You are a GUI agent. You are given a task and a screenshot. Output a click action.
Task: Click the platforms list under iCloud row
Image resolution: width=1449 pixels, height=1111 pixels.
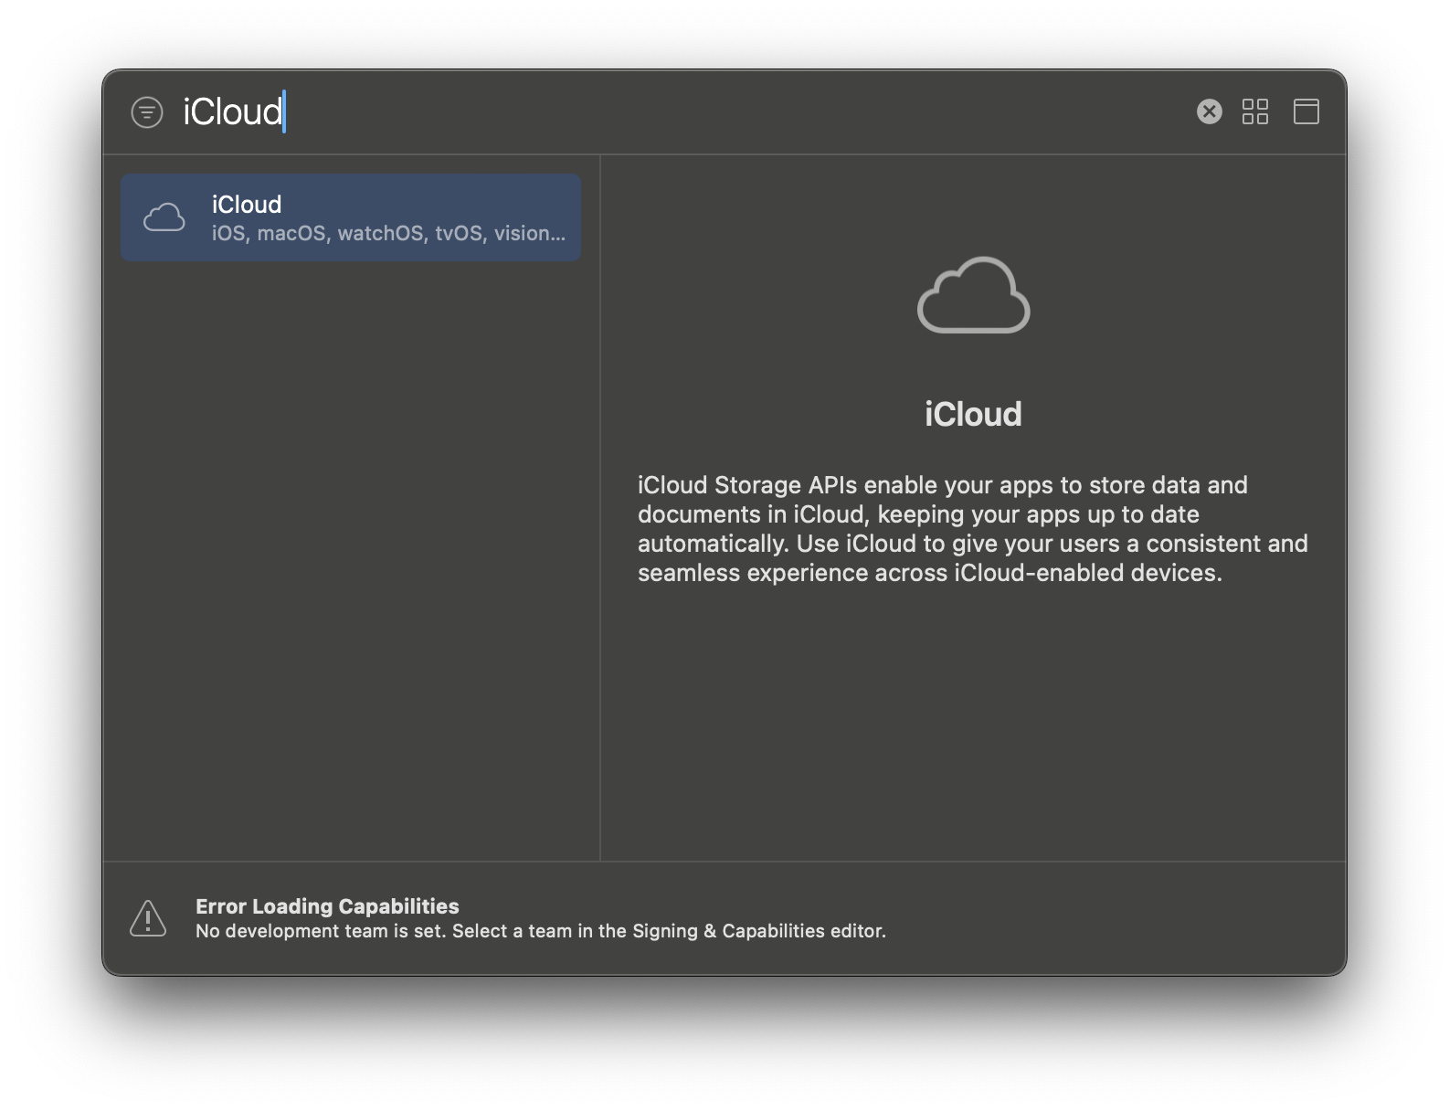[388, 233]
